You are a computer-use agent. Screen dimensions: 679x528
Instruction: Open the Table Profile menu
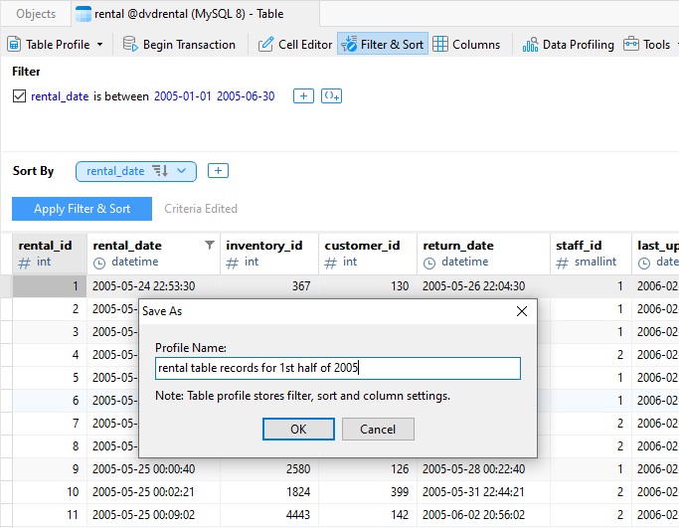[56, 44]
